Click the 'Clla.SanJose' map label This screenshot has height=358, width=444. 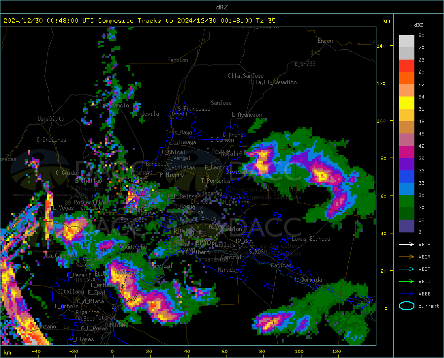click(246, 76)
